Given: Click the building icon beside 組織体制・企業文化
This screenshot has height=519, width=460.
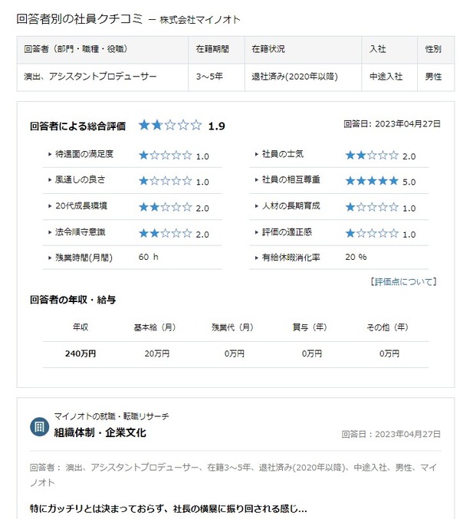Looking at the screenshot, I should (x=39, y=427).
